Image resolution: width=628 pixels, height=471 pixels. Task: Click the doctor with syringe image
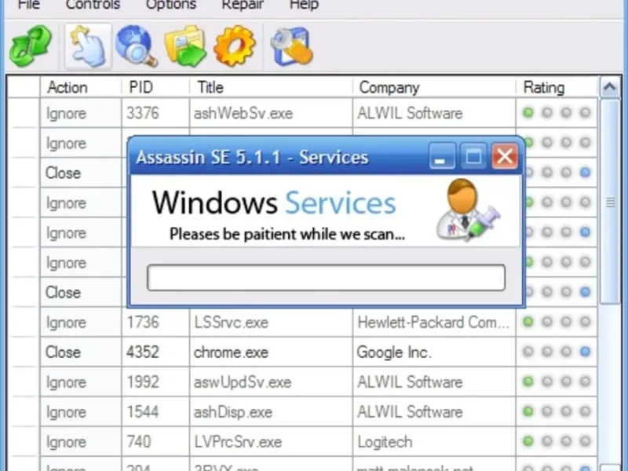468,210
